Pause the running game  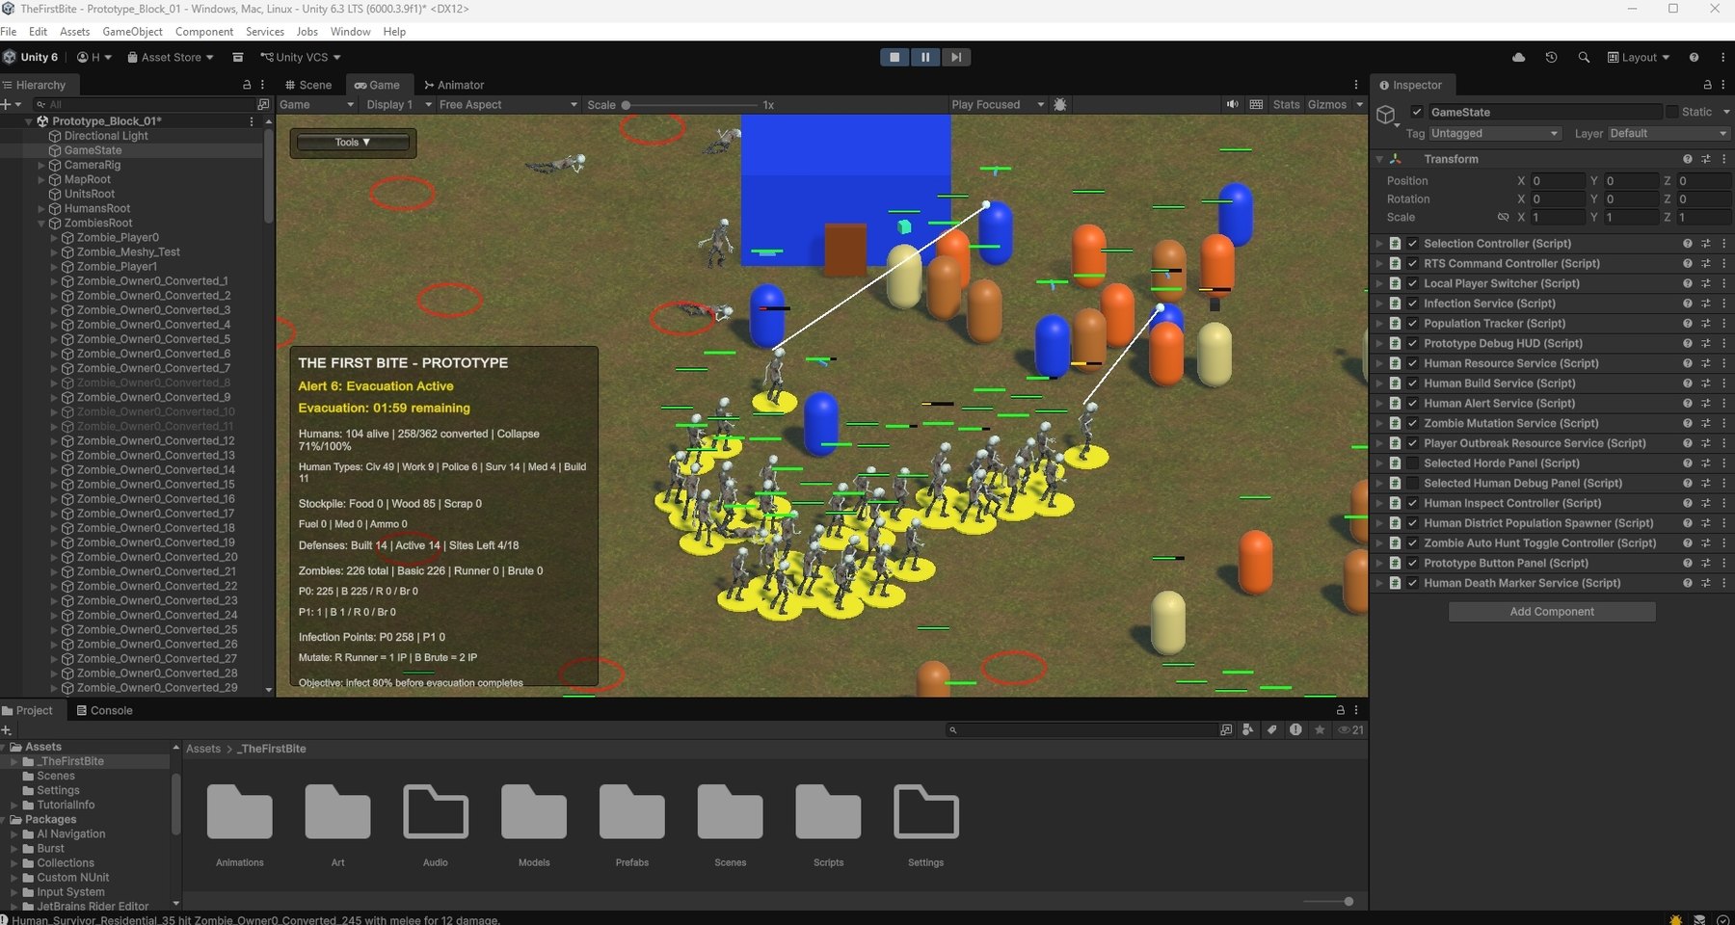(x=925, y=57)
